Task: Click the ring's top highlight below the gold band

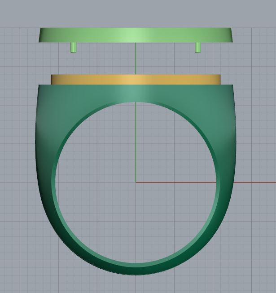Action: point(135,93)
